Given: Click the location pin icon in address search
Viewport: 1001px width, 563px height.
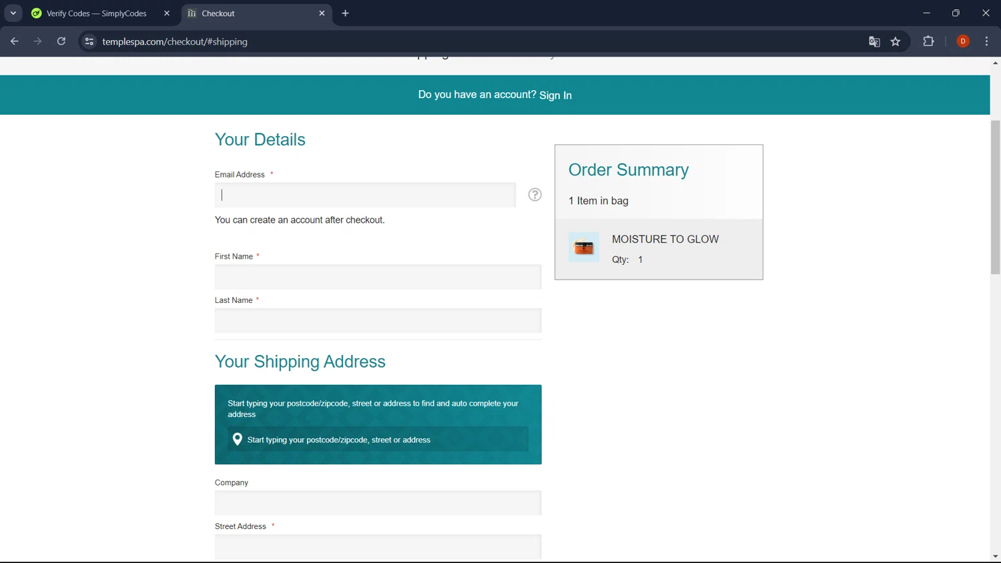Looking at the screenshot, I should [237, 439].
